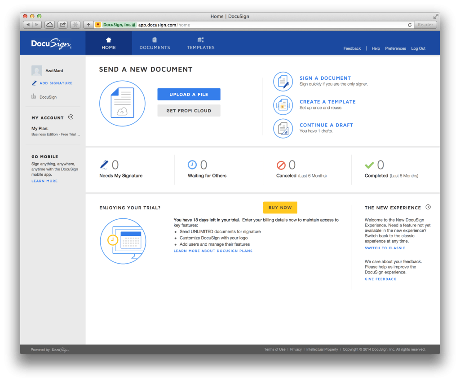Click the extension icon beside share
460x382 pixels.
click(x=75, y=25)
